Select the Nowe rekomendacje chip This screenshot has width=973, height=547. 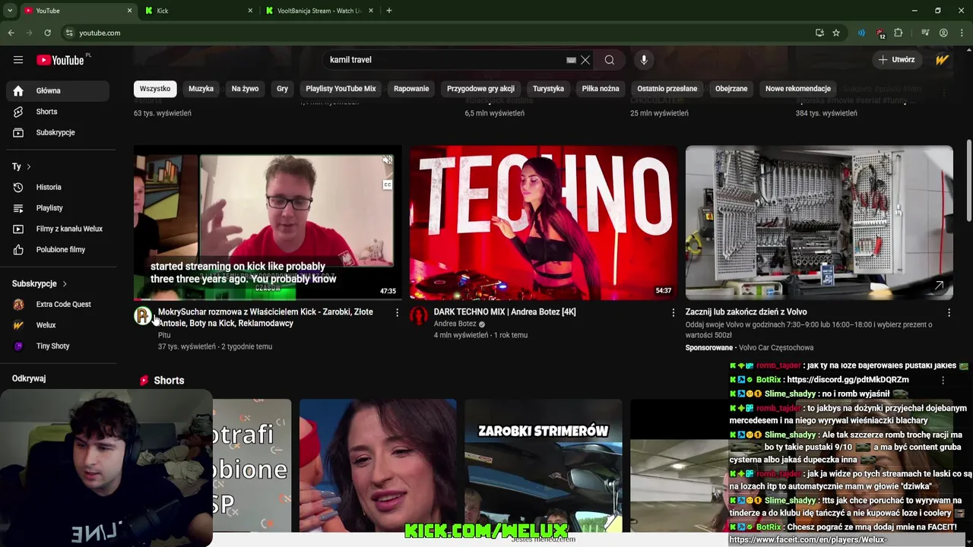pos(797,89)
